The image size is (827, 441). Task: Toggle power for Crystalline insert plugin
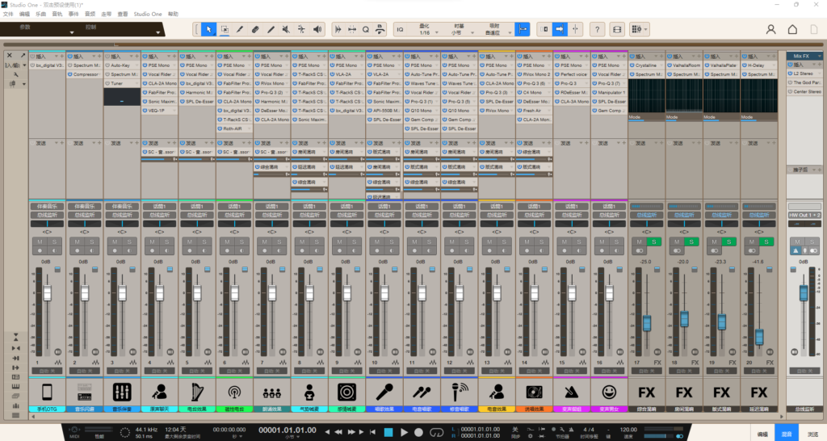pos(631,65)
